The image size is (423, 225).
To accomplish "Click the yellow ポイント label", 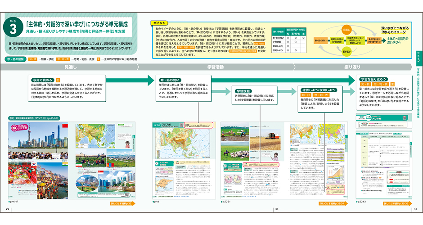I will (159, 23).
